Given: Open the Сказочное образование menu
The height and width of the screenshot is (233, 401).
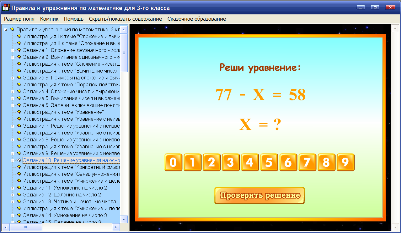Looking at the screenshot, I should coord(196,19).
